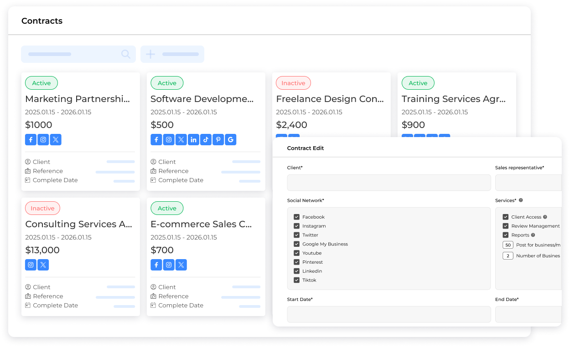Click Instagram icon on Software Development card
The image size is (570, 347).
pos(169,140)
